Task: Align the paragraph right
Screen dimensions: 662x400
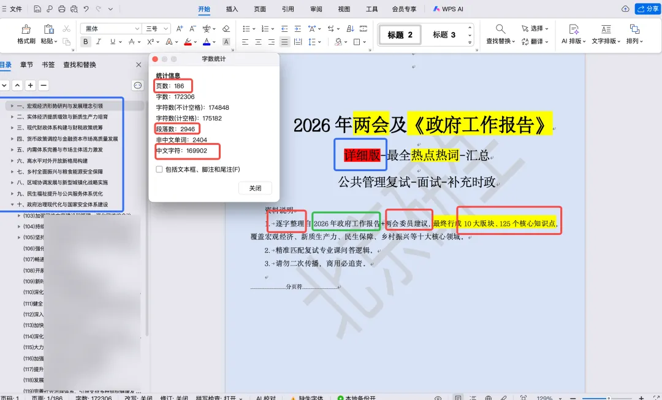Action: [272, 42]
